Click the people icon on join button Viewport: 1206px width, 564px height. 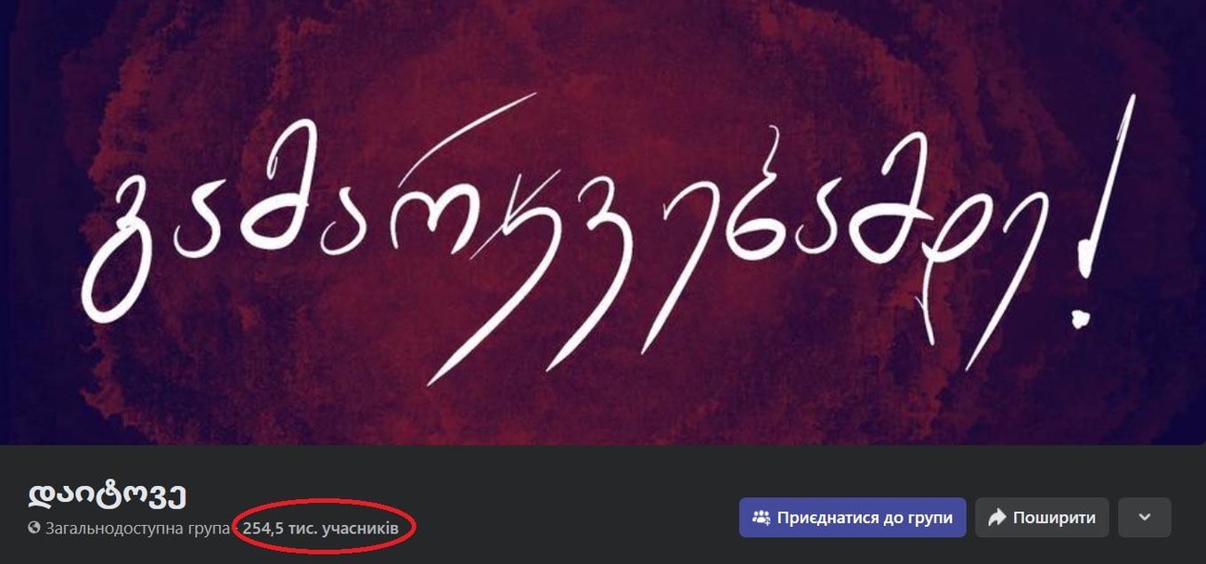point(761,518)
